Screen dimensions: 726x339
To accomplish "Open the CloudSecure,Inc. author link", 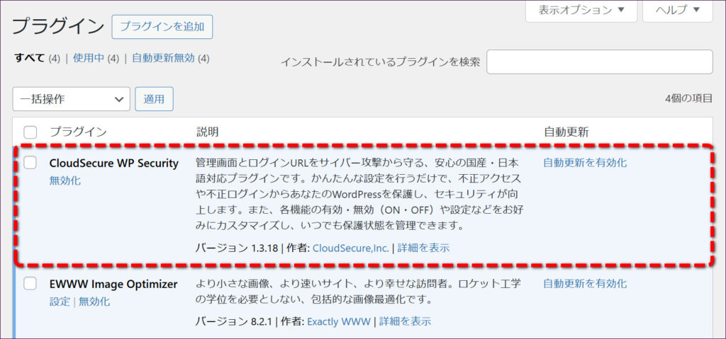I will point(350,248).
